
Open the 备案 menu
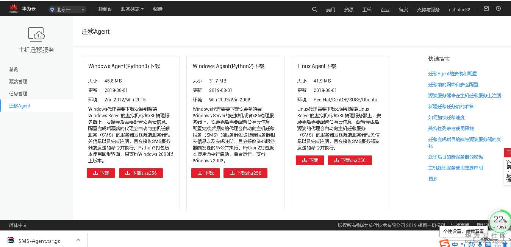click(x=403, y=9)
